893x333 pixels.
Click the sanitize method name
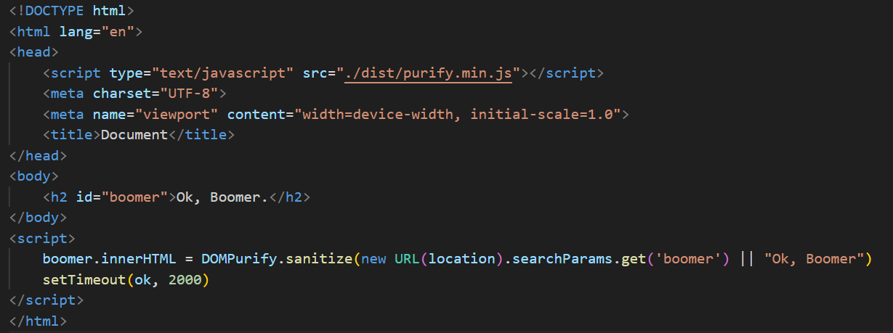320,259
